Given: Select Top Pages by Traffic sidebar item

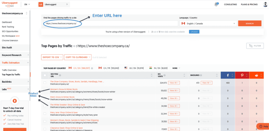Looking at the screenshot, I should click(11, 75).
